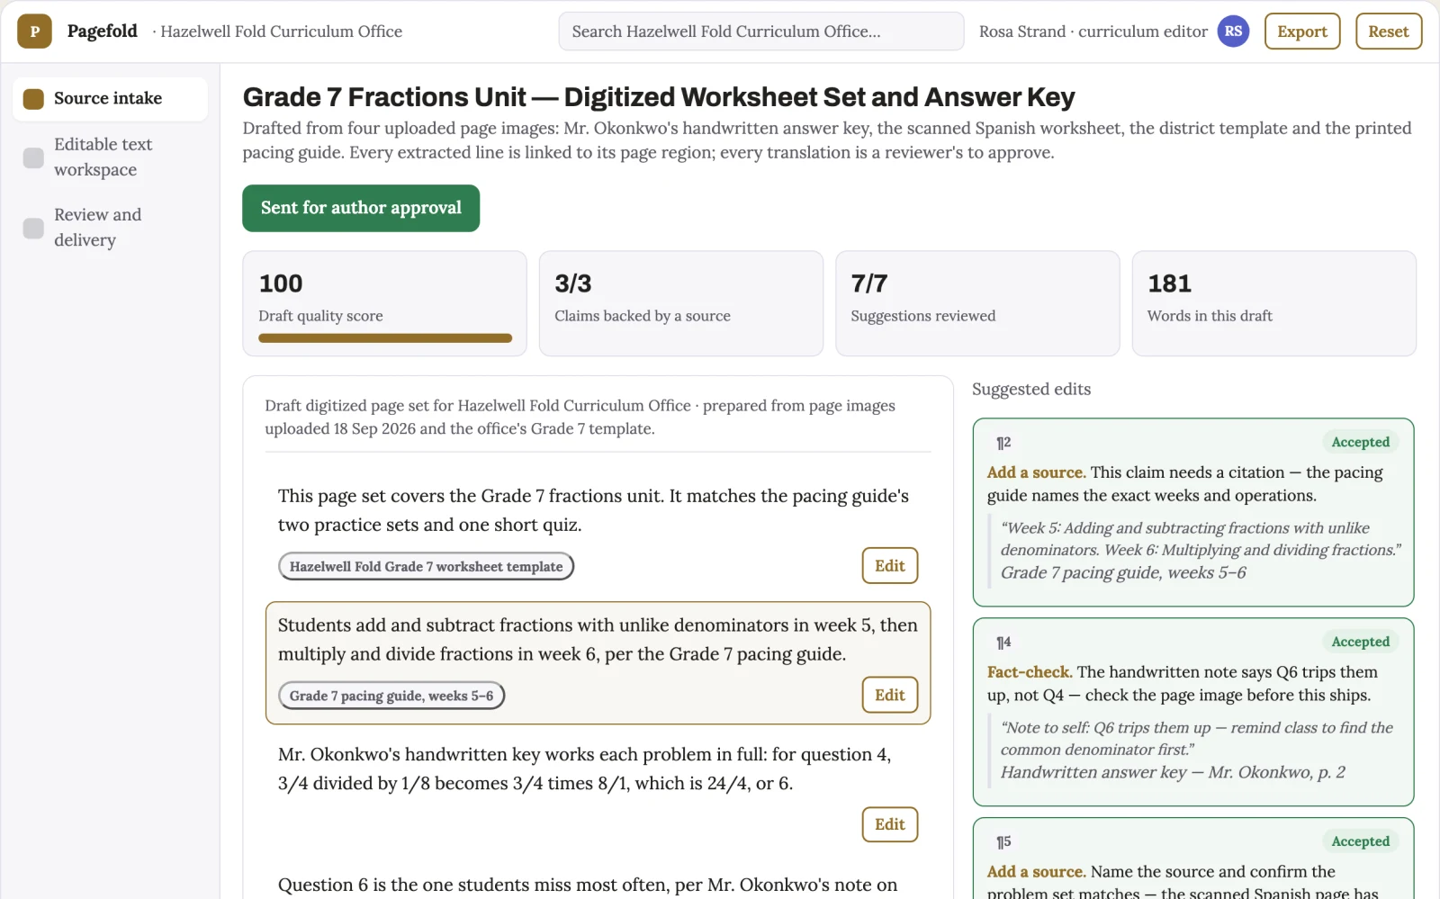Click the ¶2 paragraph marker in suggestions
This screenshot has width=1440, height=899.
[x=1003, y=443]
